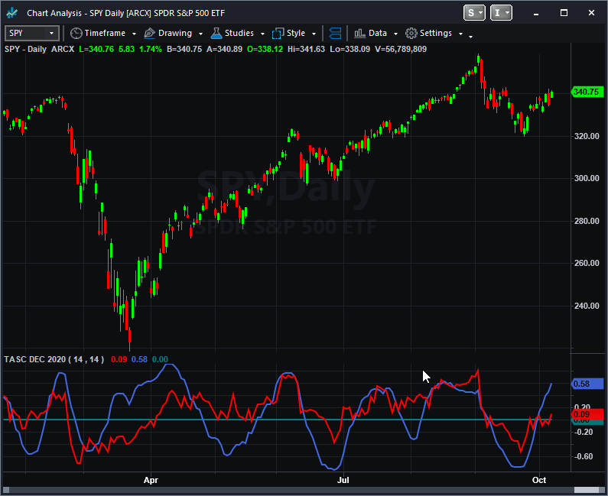This screenshot has height=496, width=608.
Task: Open the S symbol link button
Action: click(474, 13)
